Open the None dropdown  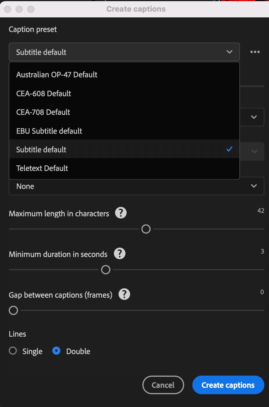click(x=137, y=186)
